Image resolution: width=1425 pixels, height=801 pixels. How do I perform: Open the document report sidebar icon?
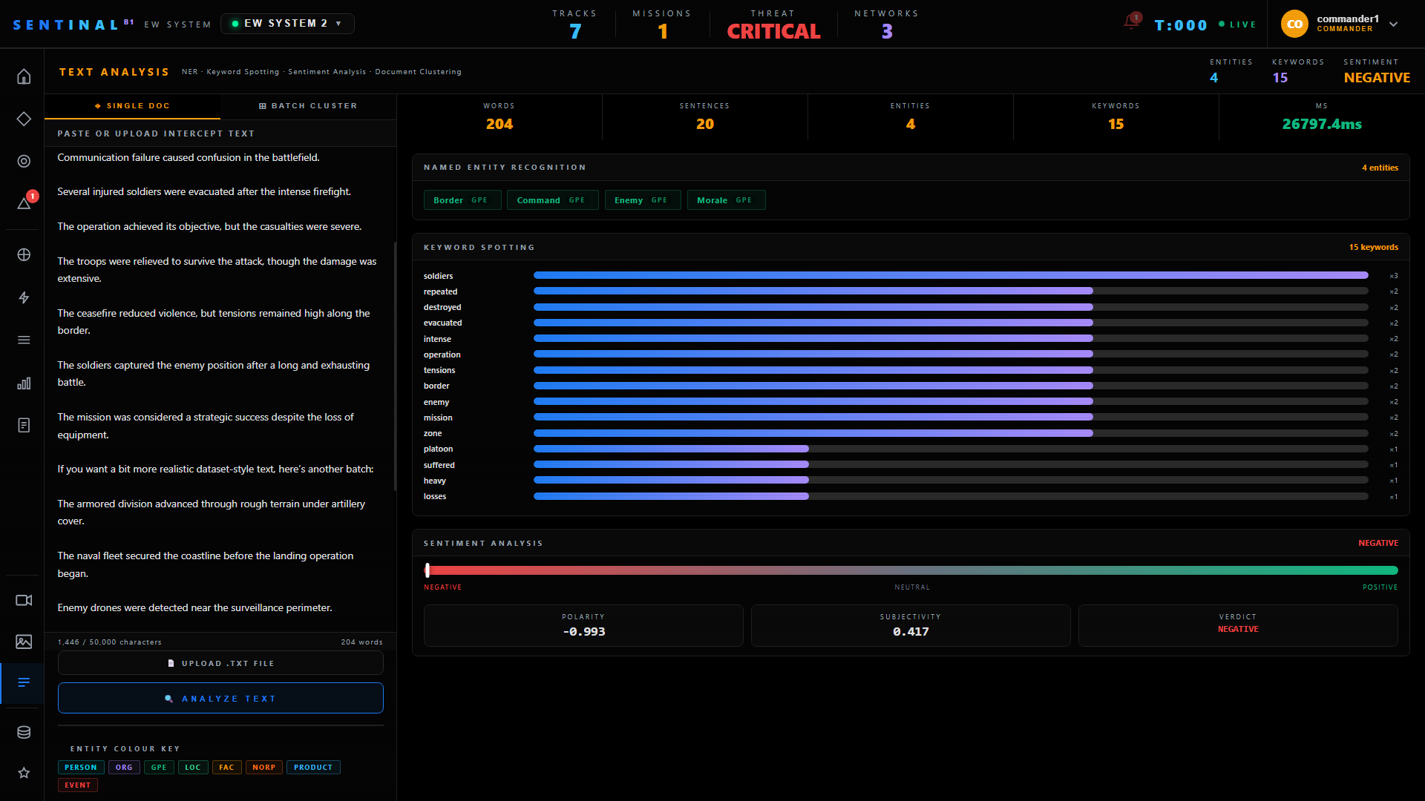[x=24, y=425]
